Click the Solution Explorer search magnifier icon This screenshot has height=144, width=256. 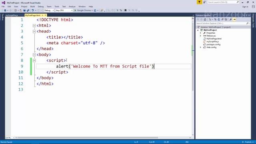247,23
